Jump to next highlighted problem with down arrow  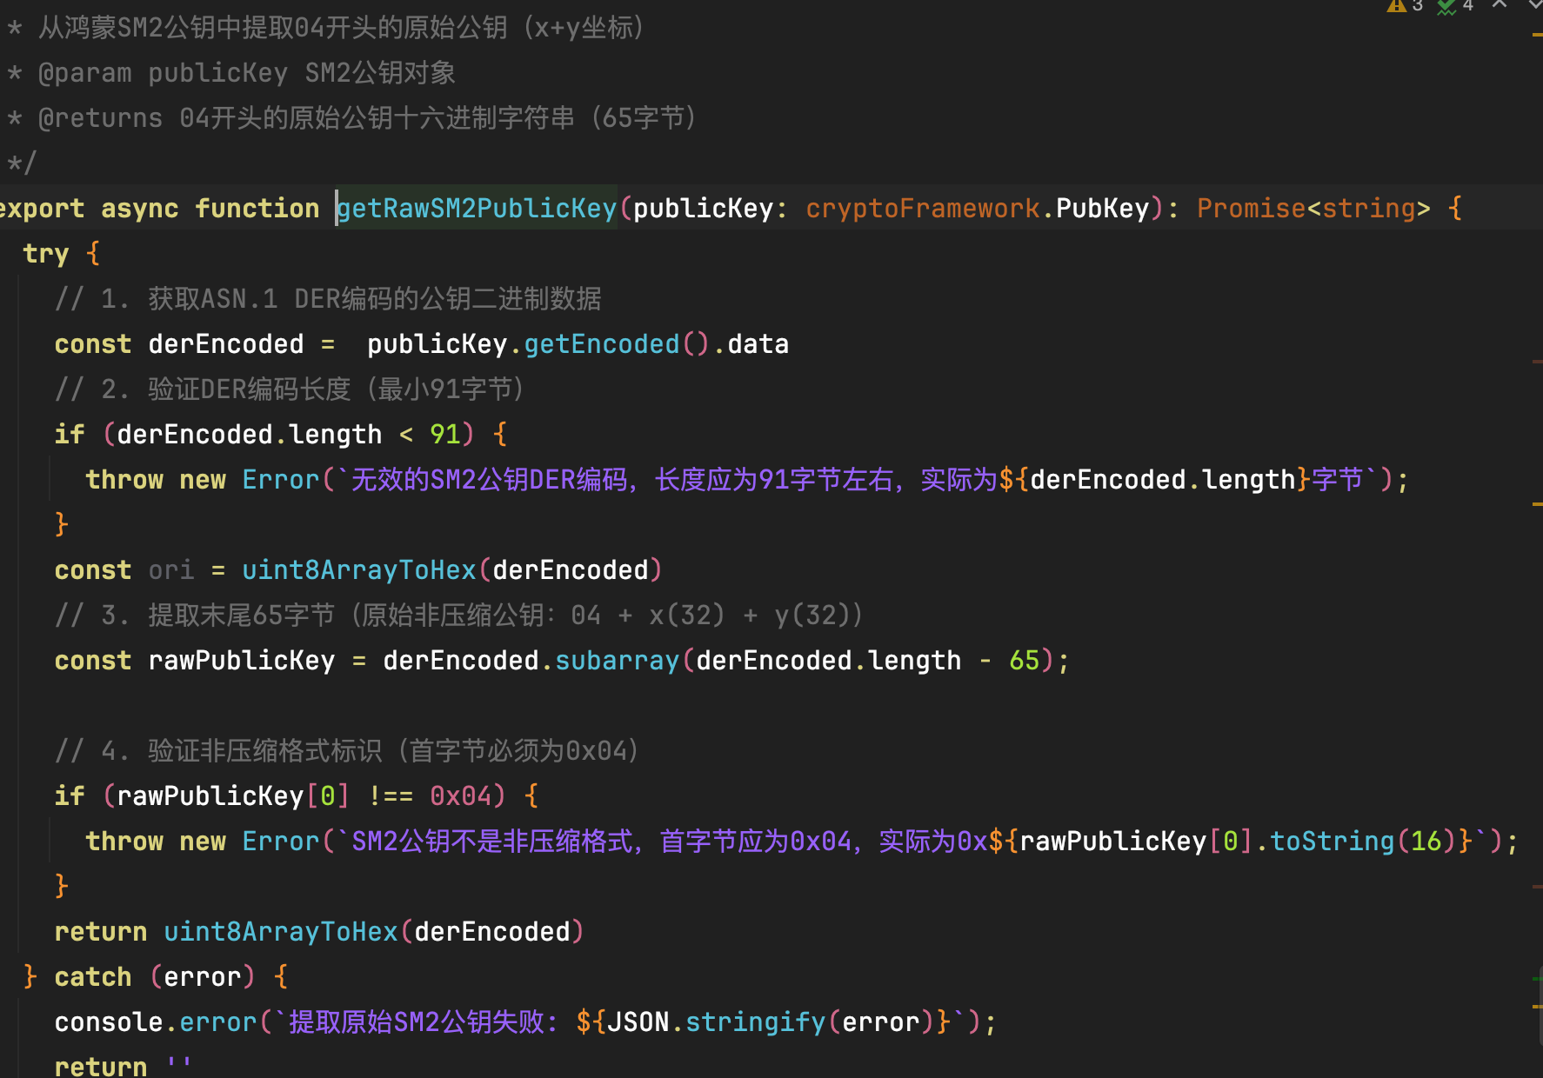coord(1535,4)
